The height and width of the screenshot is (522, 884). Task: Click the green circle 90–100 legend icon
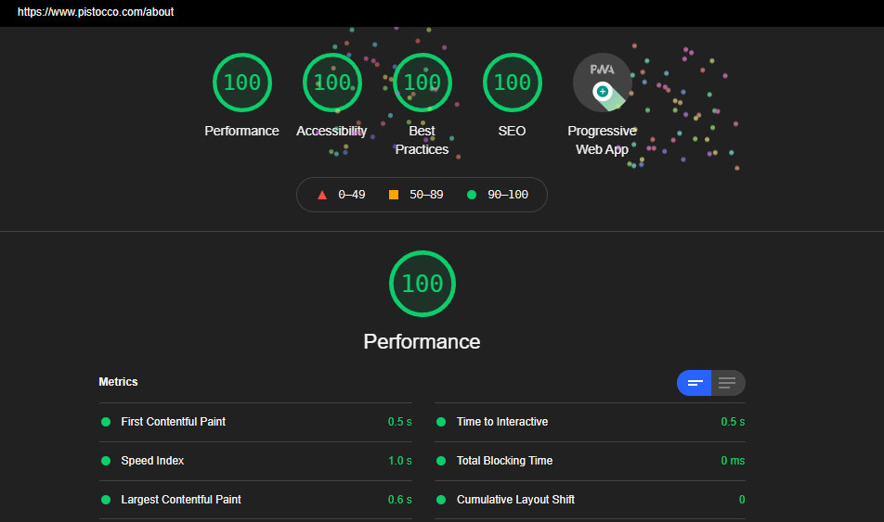(472, 195)
